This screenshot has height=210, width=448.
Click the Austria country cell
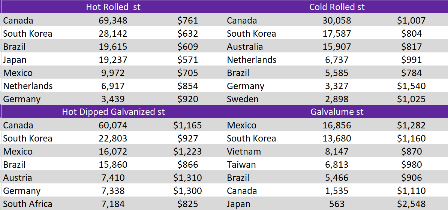pyautogui.click(x=18, y=178)
